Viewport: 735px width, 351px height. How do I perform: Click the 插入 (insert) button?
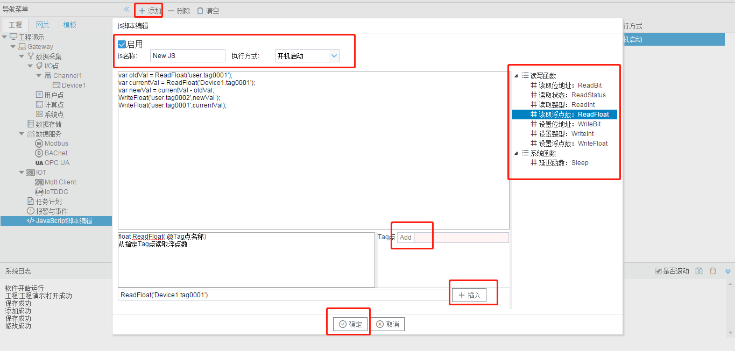pyautogui.click(x=469, y=295)
